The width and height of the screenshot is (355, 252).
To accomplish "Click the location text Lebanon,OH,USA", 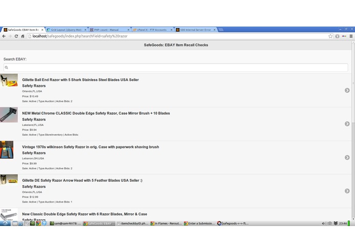I will [33, 159].
